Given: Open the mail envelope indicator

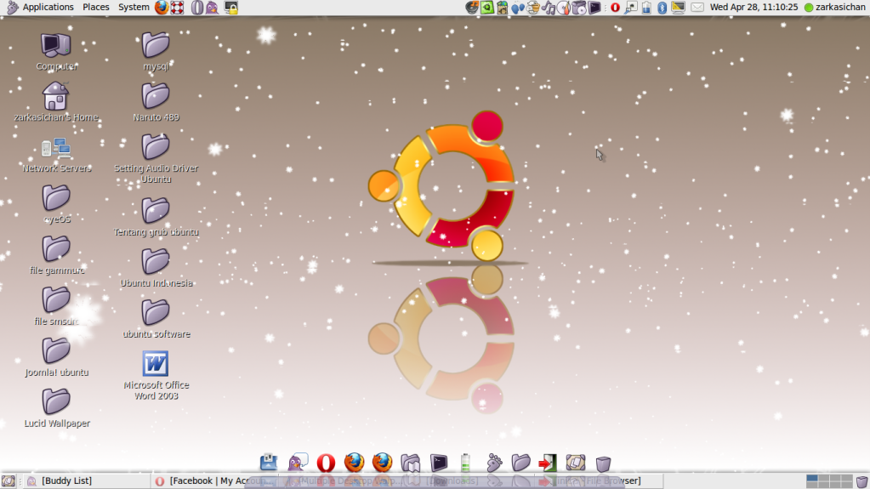Looking at the screenshot, I should pyautogui.click(x=697, y=7).
